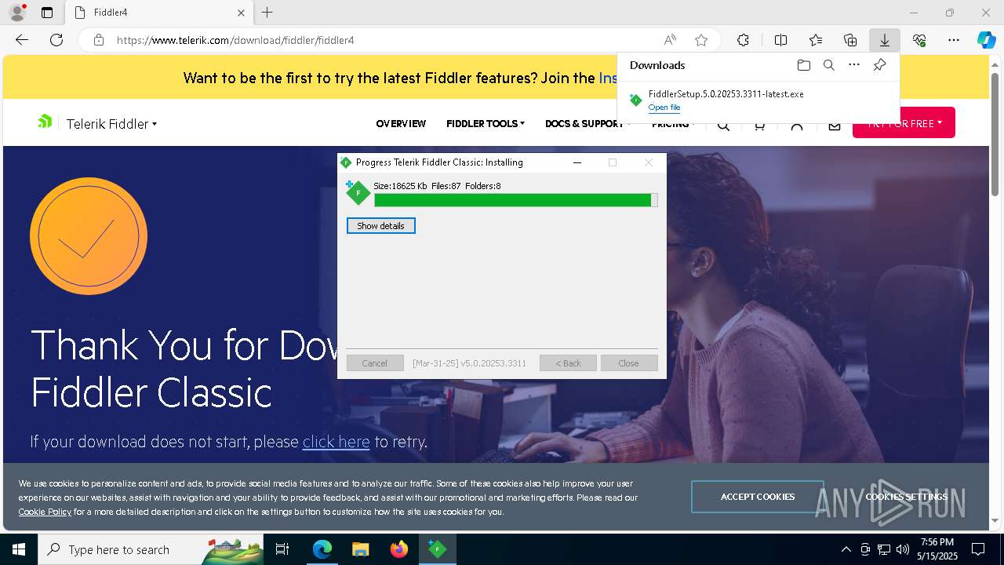Screen dimensions: 1004x565
Task: Click the website search magnifier icon
Action: (723, 125)
